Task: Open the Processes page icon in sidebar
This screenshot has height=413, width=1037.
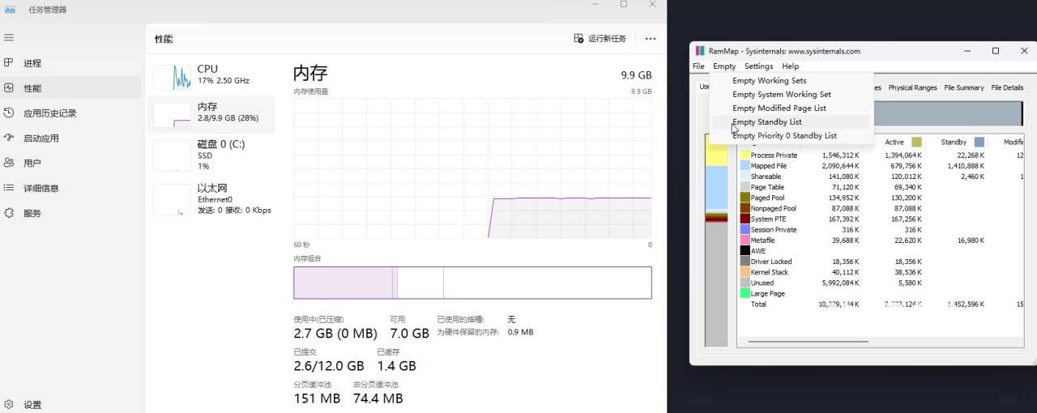Action: point(9,63)
